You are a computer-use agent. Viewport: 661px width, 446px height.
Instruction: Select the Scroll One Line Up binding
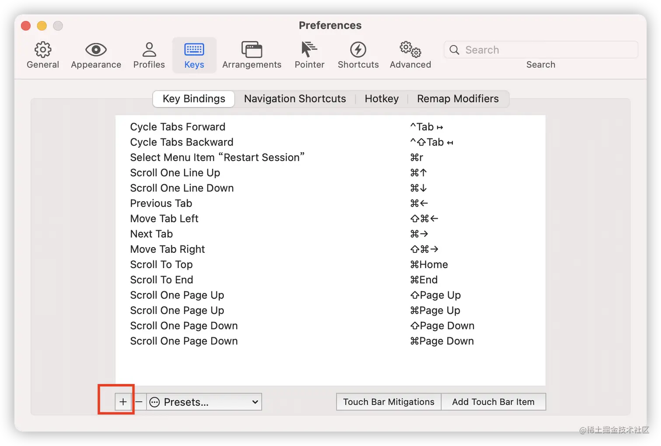pos(330,173)
